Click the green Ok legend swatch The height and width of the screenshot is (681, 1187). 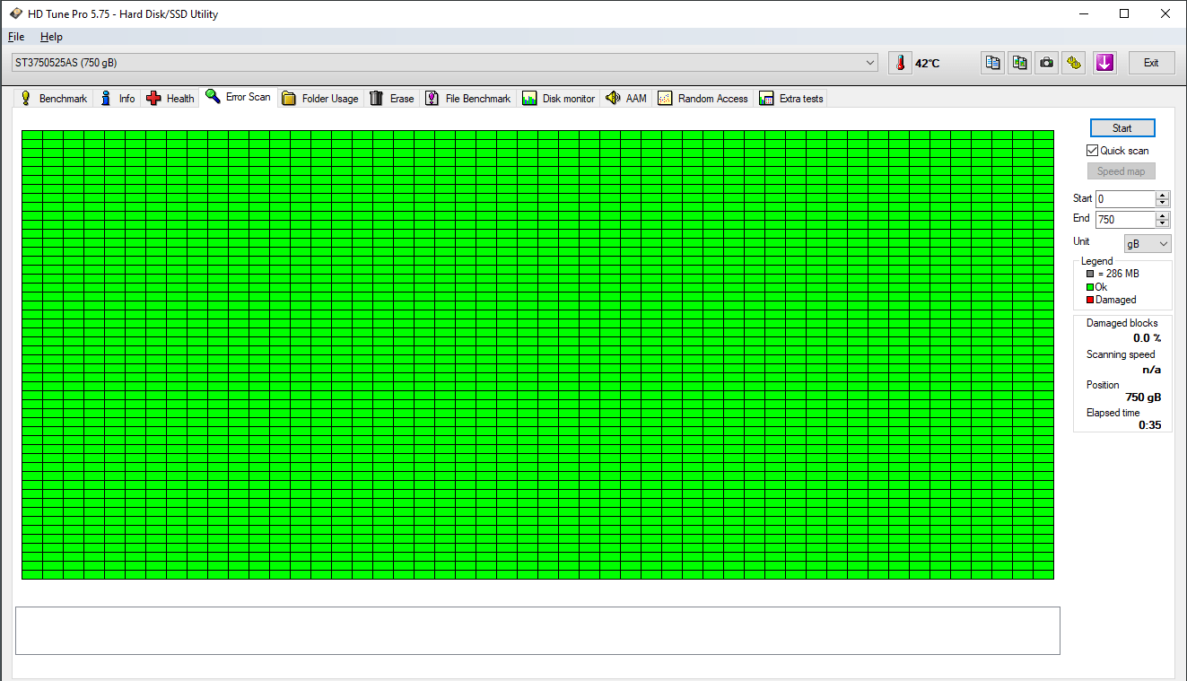pyautogui.click(x=1090, y=287)
